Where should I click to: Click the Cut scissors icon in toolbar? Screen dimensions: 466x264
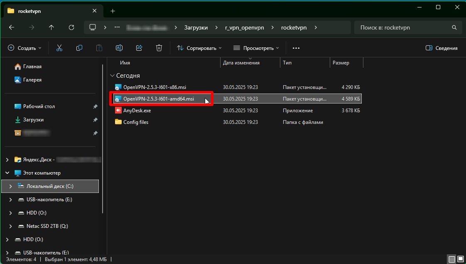pos(59,48)
